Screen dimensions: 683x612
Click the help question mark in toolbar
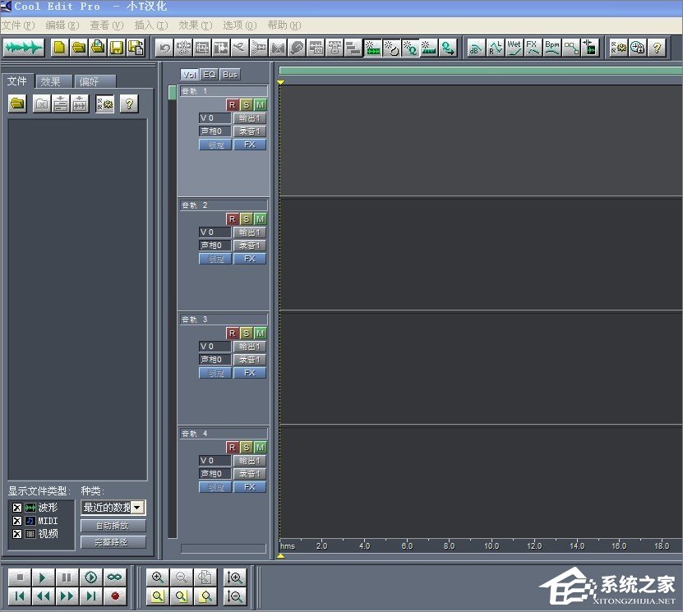click(657, 48)
